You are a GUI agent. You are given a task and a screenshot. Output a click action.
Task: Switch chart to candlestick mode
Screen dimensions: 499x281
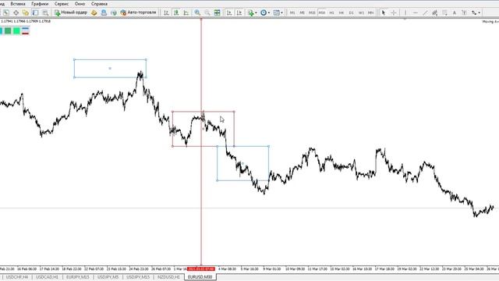[x=176, y=12]
